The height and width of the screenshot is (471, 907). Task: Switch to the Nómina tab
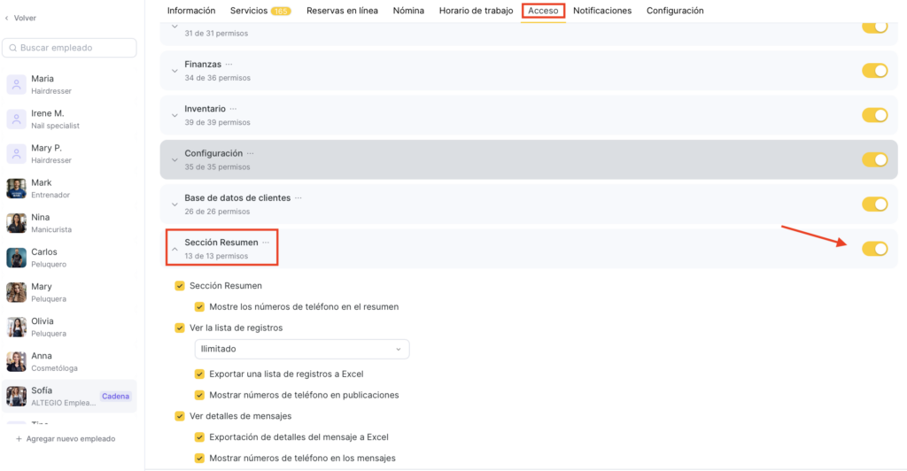point(408,11)
